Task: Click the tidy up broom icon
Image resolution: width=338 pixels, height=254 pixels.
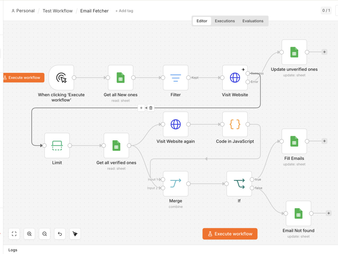Action: coord(75,234)
